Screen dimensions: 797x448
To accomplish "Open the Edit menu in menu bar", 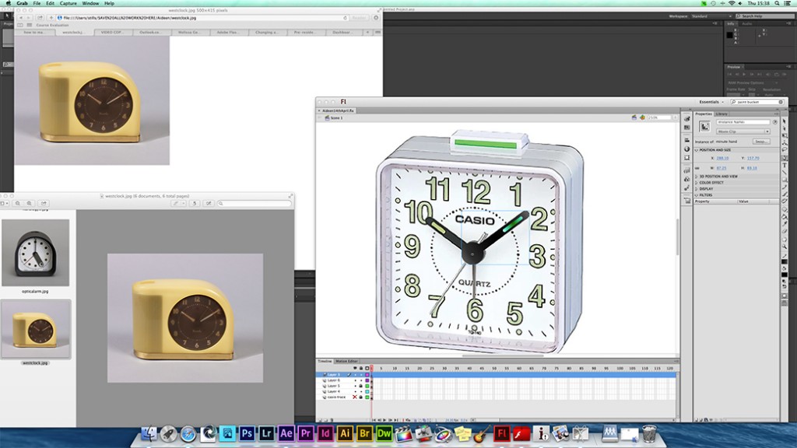I will (x=50, y=3).
